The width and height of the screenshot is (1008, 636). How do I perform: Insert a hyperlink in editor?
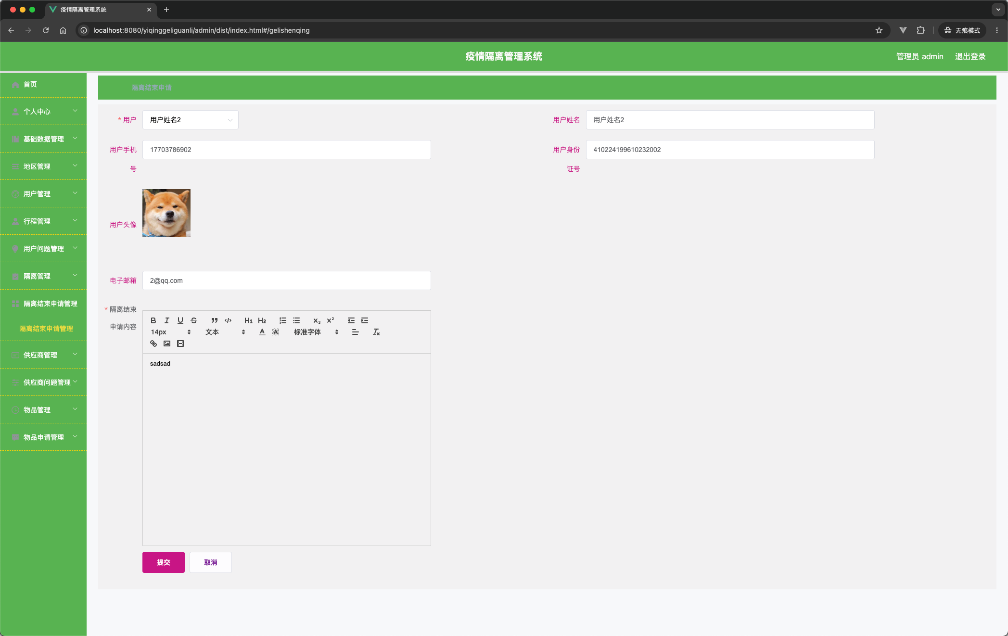153,343
